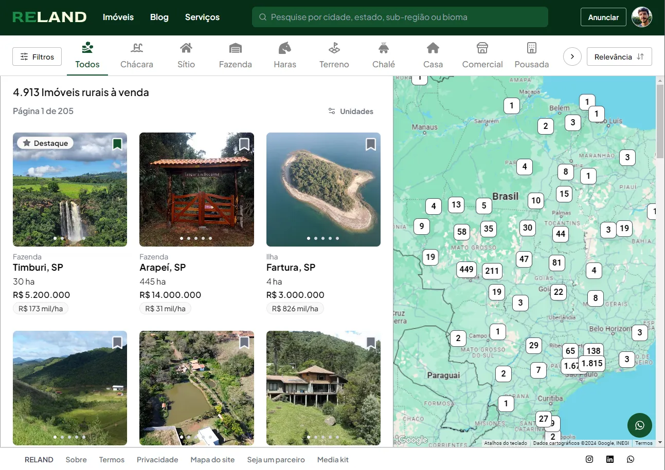Open the LinkedIn icon in the footer
Viewport: 665px width, 470px height.
tap(610, 459)
